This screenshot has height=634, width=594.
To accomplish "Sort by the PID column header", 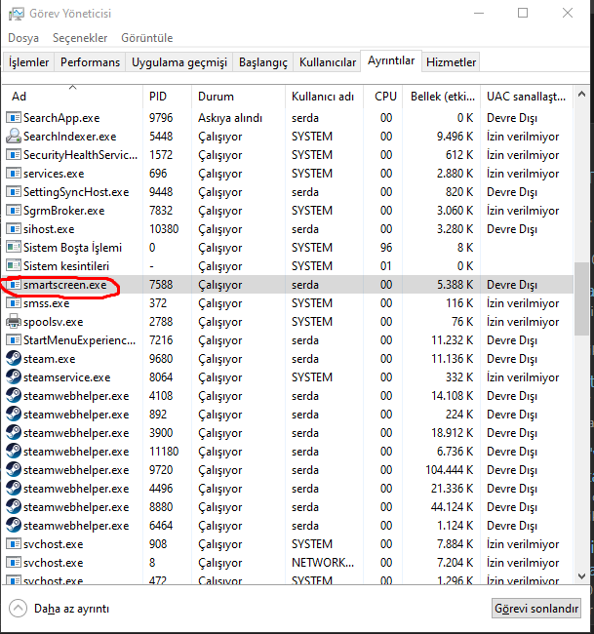I will tap(167, 97).
